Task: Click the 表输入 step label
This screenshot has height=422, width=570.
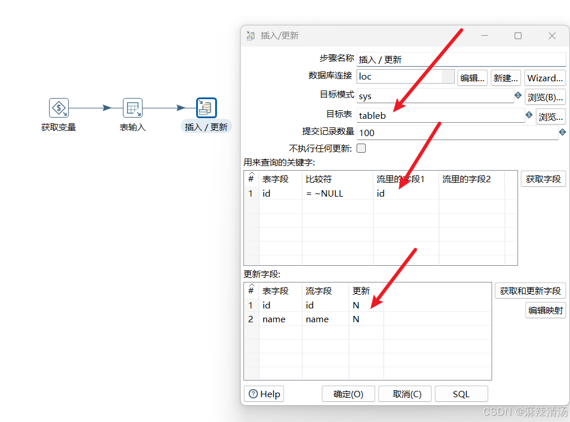Action: pyautogui.click(x=133, y=127)
